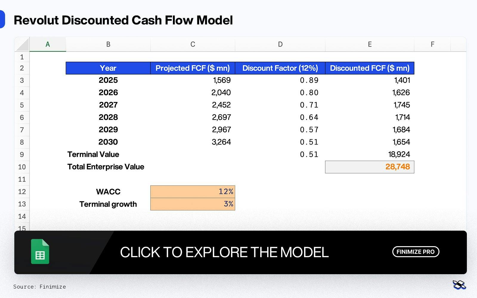Screen dimensions: 477x298
Task: Select discounted FCF value 1,684
Action: tap(370, 130)
